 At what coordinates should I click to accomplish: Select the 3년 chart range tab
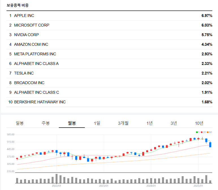tap(174, 123)
